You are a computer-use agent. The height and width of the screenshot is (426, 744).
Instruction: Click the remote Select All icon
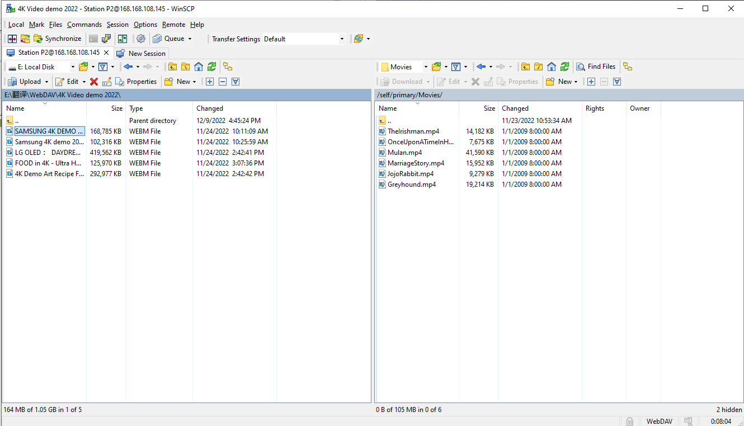(x=617, y=82)
